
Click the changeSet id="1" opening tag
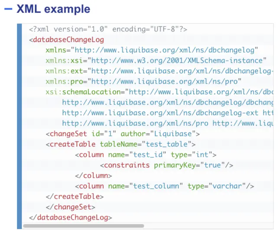pyautogui.click(x=123, y=134)
